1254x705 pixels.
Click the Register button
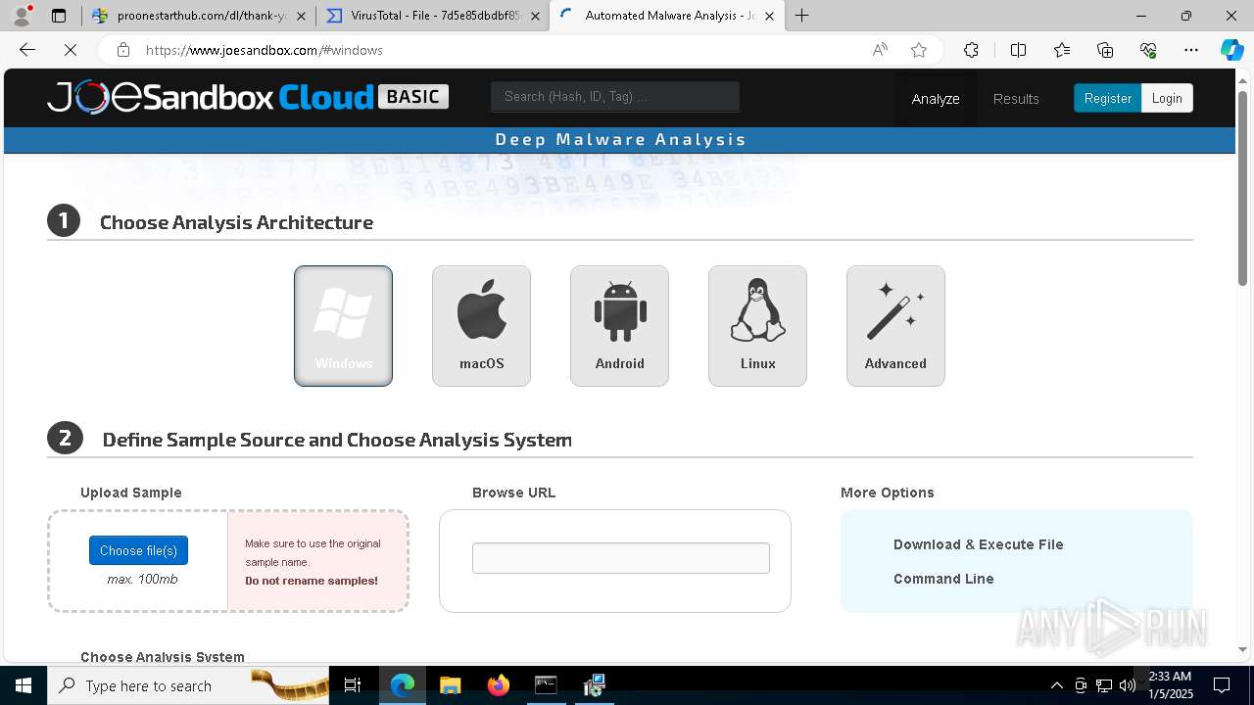(1107, 98)
